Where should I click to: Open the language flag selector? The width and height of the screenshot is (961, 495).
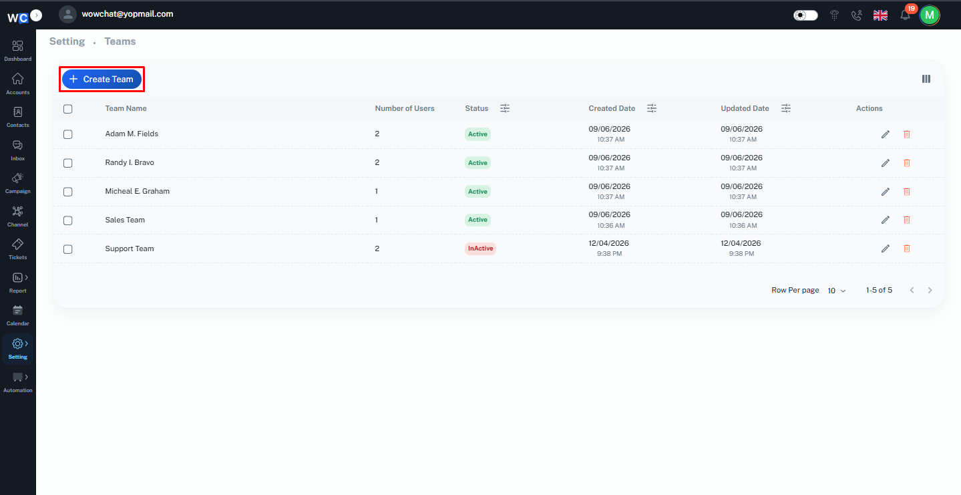(881, 15)
